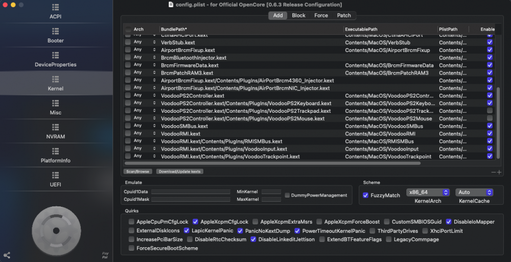511x262 pixels.
Task: Select the row checkbox for VoodooRMI.kext
Action: click(128, 133)
